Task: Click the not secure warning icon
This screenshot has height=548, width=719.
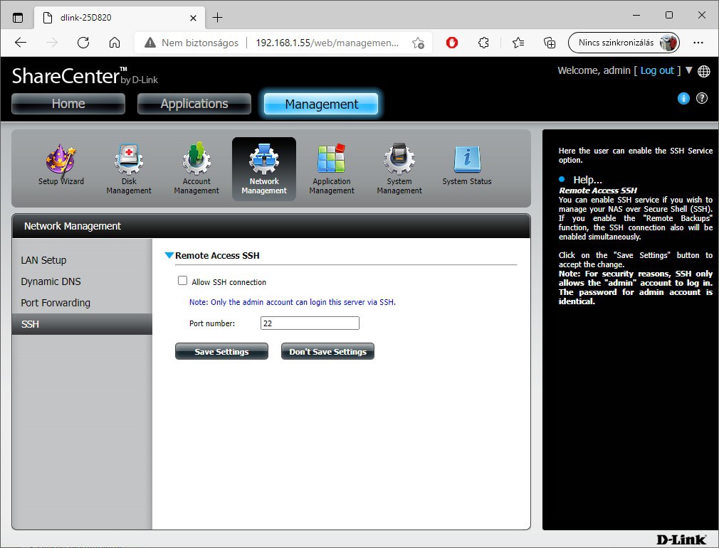Action: tap(150, 43)
